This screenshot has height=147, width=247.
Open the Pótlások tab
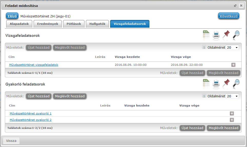click(x=74, y=24)
